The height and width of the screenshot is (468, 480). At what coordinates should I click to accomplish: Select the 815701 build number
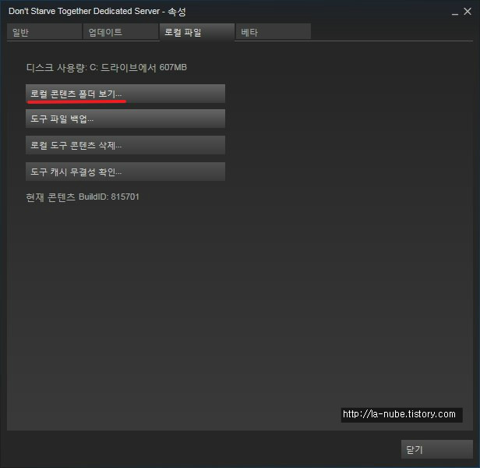pyautogui.click(x=125, y=197)
